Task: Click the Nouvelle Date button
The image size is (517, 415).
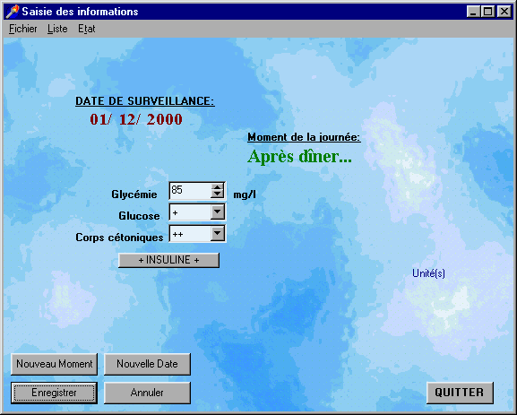Action: (x=147, y=364)
